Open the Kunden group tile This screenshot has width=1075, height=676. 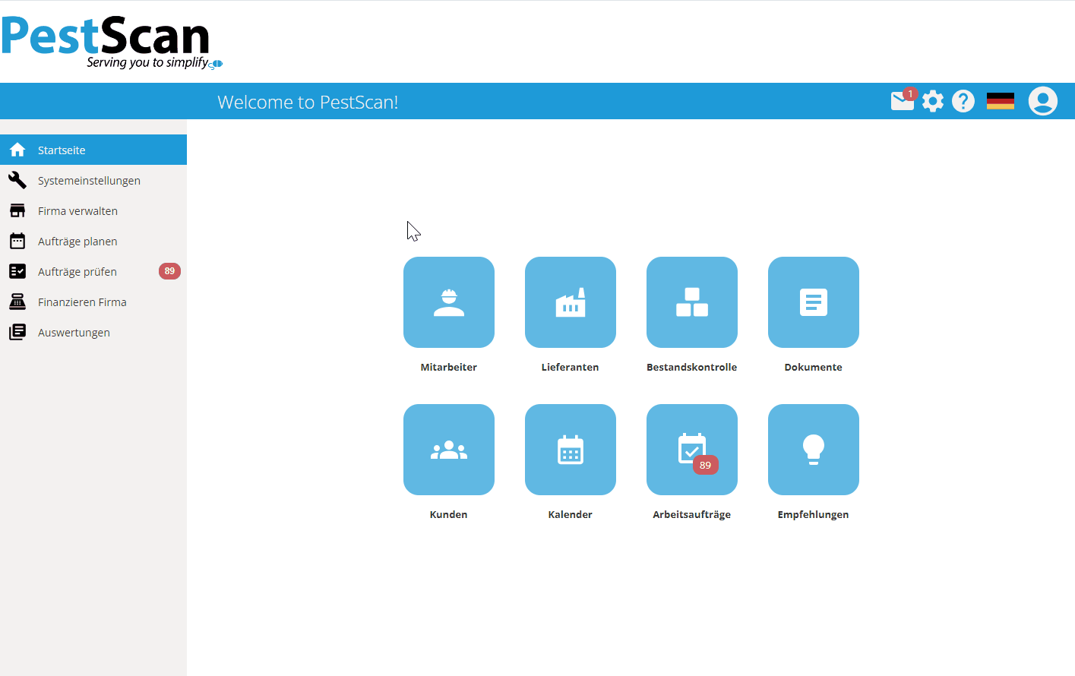[449, 450]
